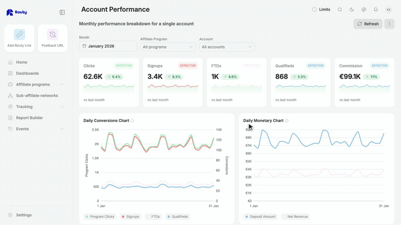Click Signups 6.3% change badge

174,77
